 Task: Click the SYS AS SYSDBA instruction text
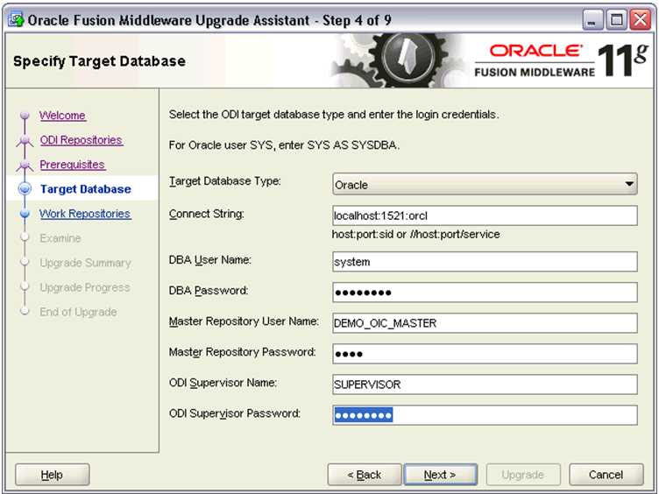(284, 145)
